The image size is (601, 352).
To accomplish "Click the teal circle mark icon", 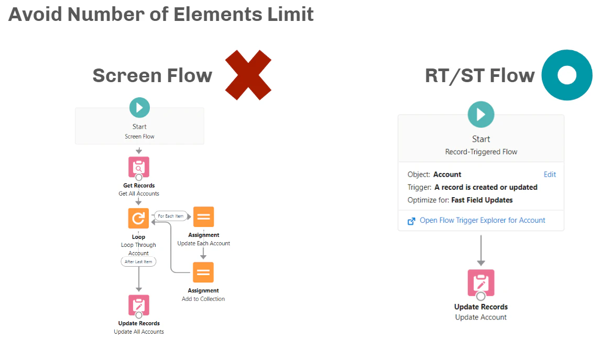I will [567, 75].
